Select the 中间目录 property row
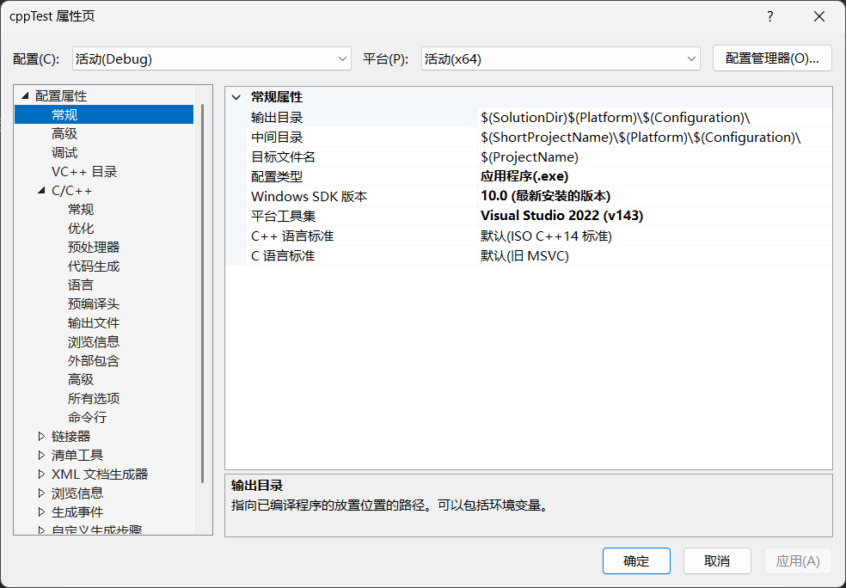Viewport: 846px width, 588px height. pos(539,137)
